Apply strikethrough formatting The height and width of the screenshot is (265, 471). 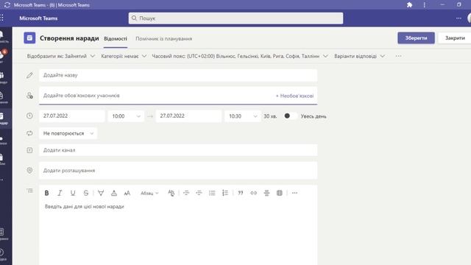[x=86, y=193]
